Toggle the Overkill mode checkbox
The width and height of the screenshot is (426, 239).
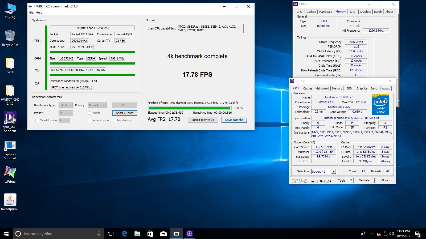coord(37,120)
